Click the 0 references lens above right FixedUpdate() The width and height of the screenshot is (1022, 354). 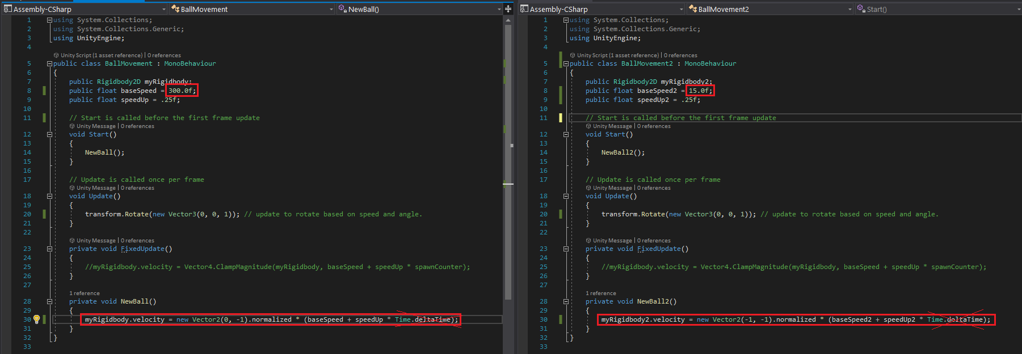tap(654, 241)
